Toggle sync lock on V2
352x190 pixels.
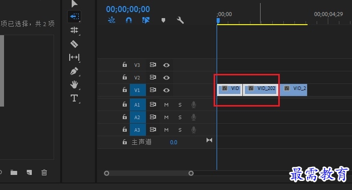pyautogui.click(x=153, y=77)
